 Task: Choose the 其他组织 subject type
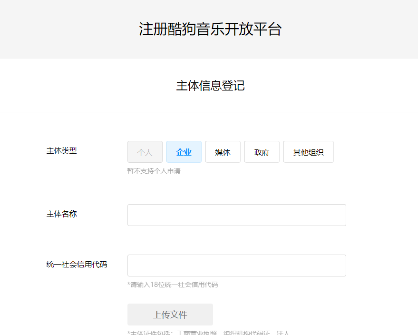(x=309, y=152)
